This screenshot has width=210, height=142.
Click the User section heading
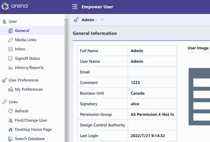(x=13, y=21)
